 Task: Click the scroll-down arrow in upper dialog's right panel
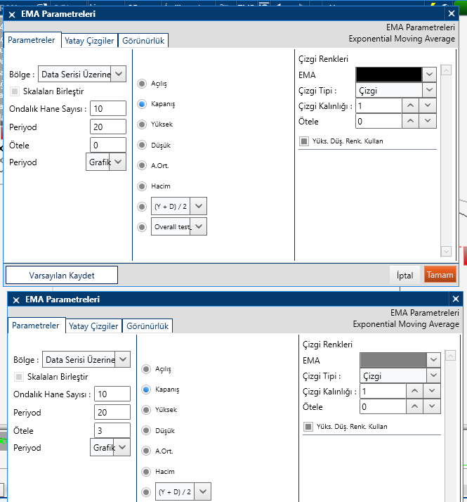(445, 252)
